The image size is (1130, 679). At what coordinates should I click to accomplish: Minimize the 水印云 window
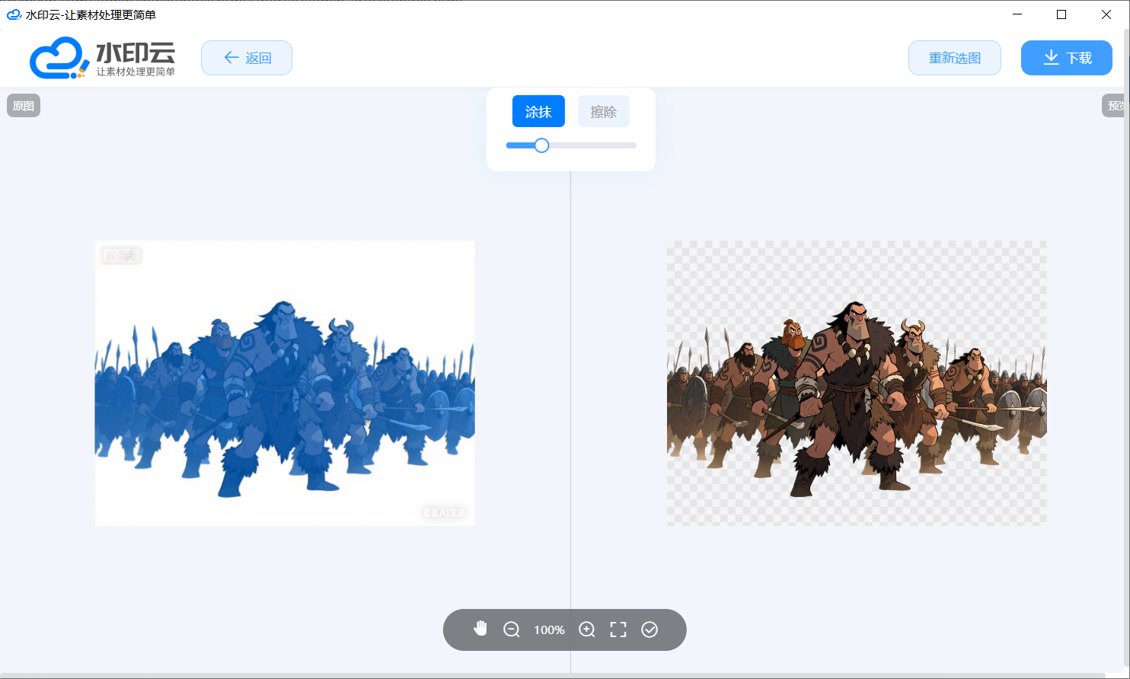coord(1017,14)
